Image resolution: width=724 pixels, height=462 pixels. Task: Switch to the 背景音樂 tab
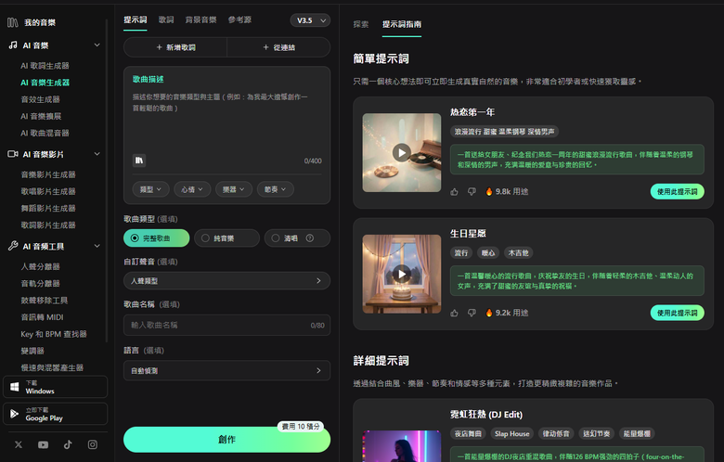tap(200, 19)
